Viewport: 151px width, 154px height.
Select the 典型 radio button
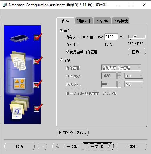[x=61, y=30]
